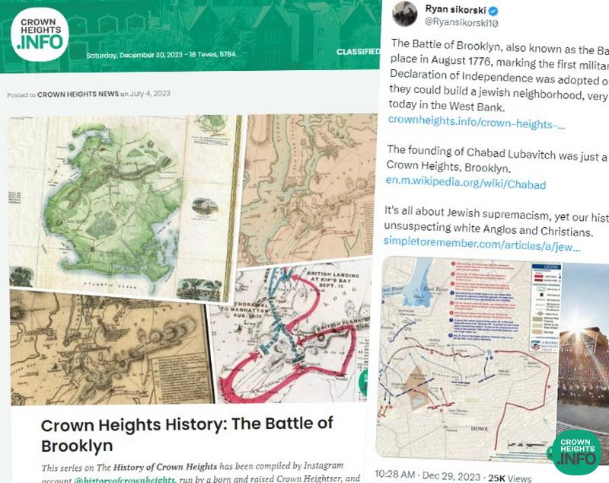Click the green Long Island map image
Viewport: 609px width, 483px height.
tap(123, 207)
